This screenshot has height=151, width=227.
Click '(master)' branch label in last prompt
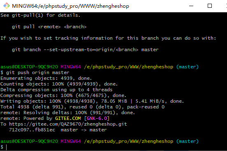click(x=188, y=141)
